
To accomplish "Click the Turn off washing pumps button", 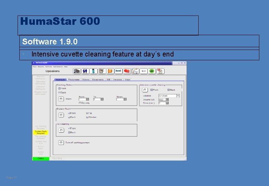I will tap(61, 143).
